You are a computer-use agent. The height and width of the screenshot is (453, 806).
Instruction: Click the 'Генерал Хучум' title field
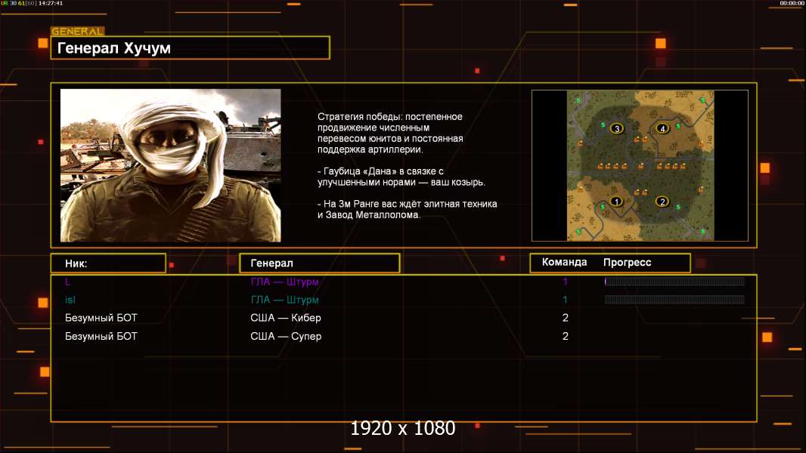pyautogui.click(x=191, y=48)
